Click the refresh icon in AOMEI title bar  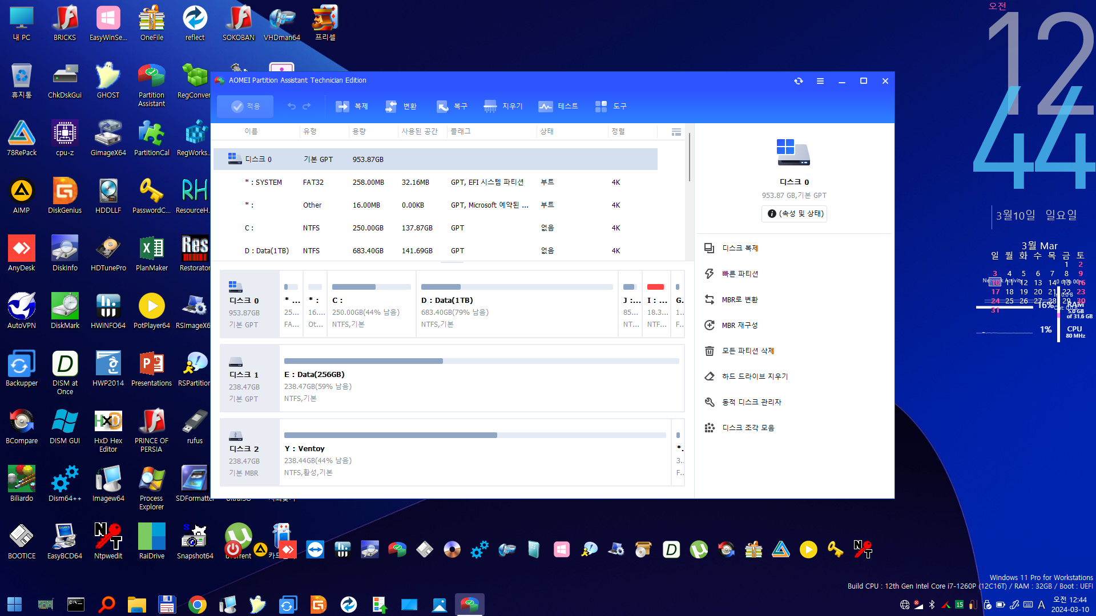[799, 81]
